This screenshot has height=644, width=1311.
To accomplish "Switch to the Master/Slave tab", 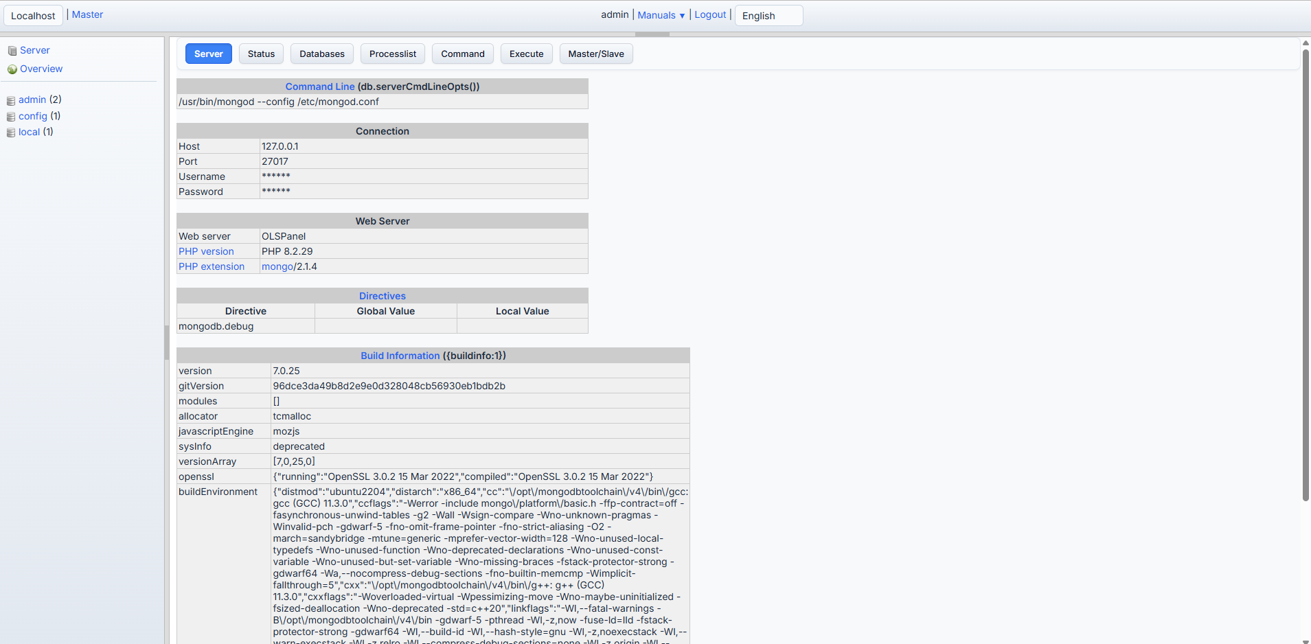I will pyautogui.click(x=595, y=54).
